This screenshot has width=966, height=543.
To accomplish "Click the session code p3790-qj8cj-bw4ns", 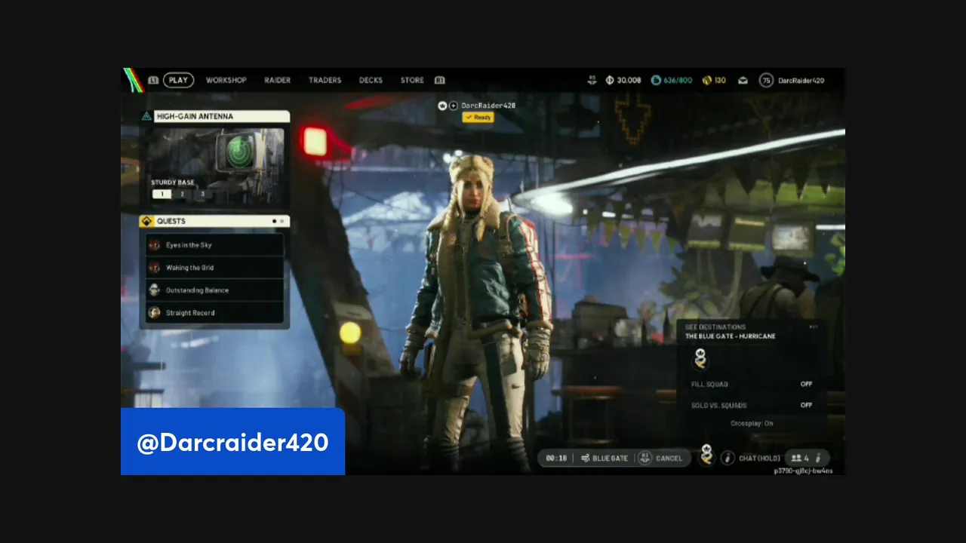I will click(803, 471).
